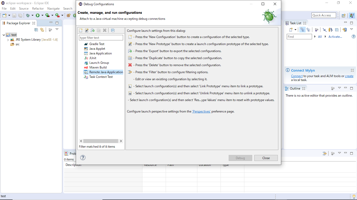This screenshot has width=357, height=200.
Task: Click the Connect link in Mylyn panel
Action: [297, 76]
